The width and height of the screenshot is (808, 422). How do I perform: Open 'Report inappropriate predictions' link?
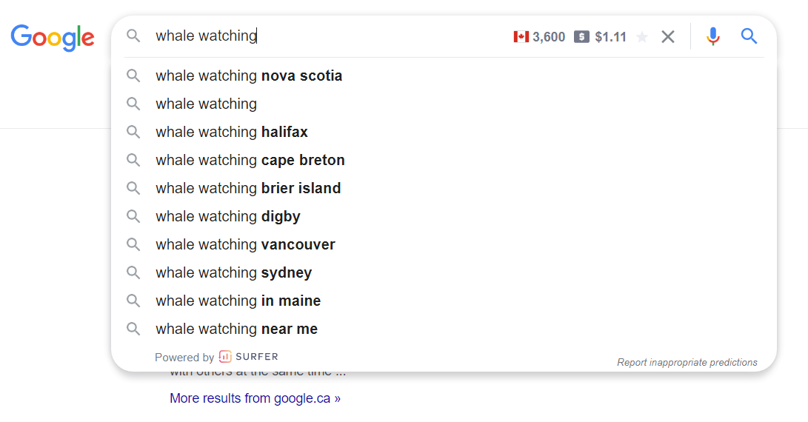coord(687,362)
